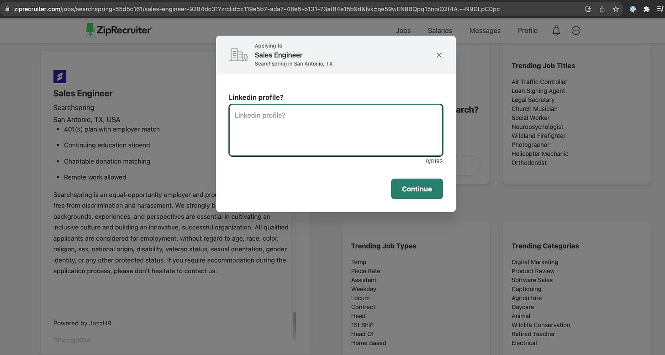The height and width of the screenshot is (355, 665).
Task: Open Head job type link
Action: [x=358, y=316]
